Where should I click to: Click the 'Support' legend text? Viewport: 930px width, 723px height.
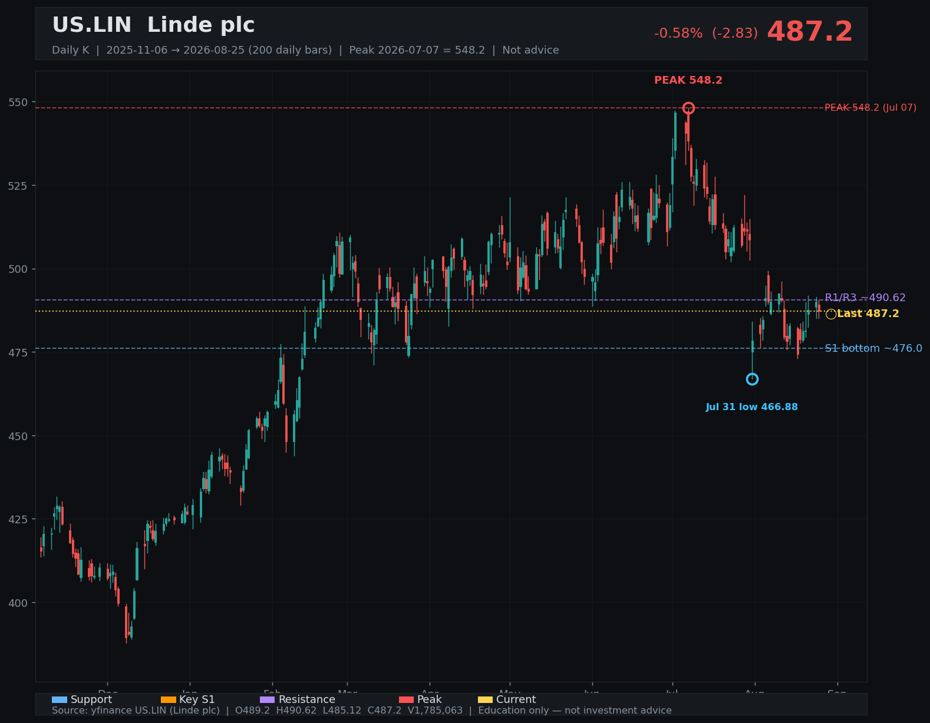[91, 699]
